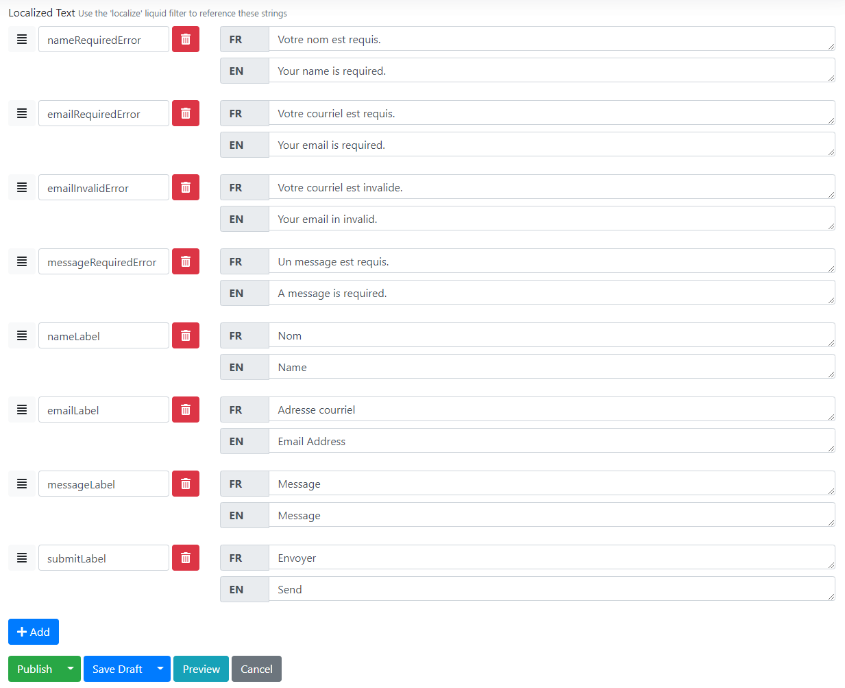Click the drag handle for emailRequiredError row
845x688 pixels.
point(22,113)
